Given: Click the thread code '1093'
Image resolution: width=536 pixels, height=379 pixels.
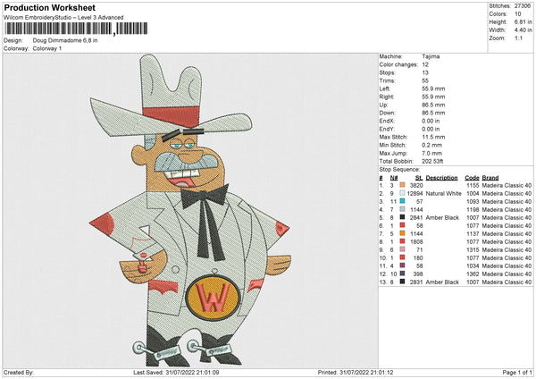Looking at the screenshot, I should (473, 201).
